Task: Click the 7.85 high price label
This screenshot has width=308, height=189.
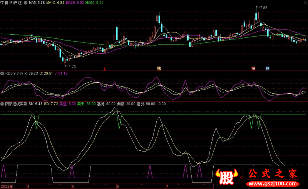Action: 263,8
